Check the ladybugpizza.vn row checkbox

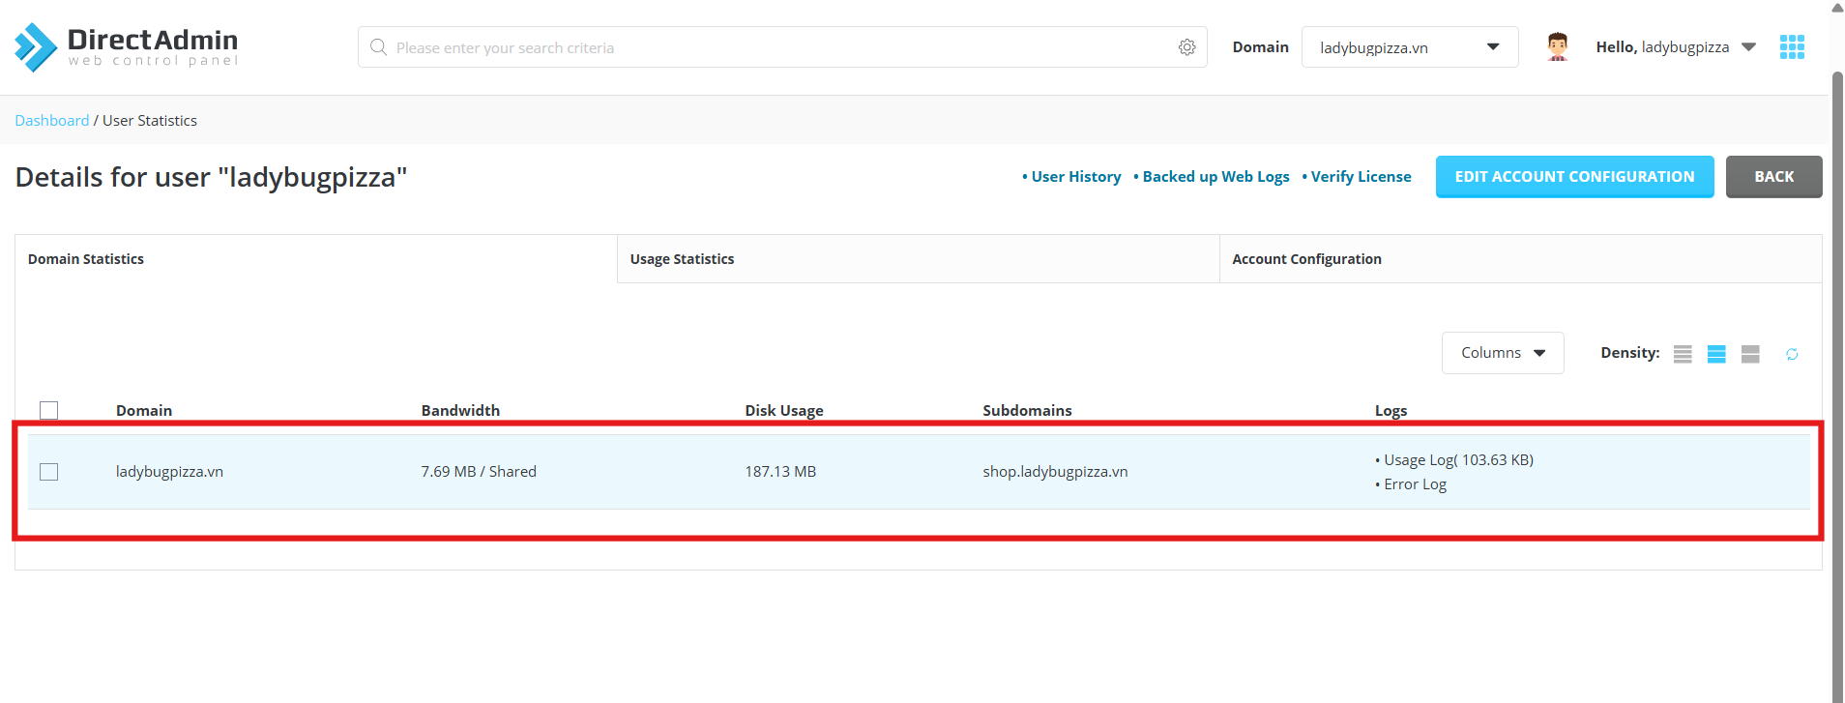point(49,472)
